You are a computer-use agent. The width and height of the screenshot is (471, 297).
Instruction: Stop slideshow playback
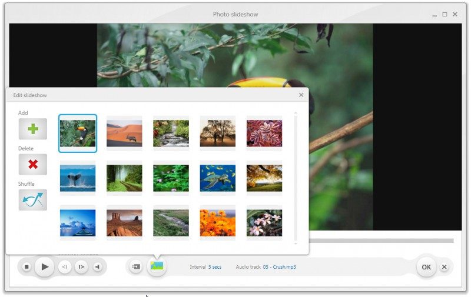[x=26, y=266]
